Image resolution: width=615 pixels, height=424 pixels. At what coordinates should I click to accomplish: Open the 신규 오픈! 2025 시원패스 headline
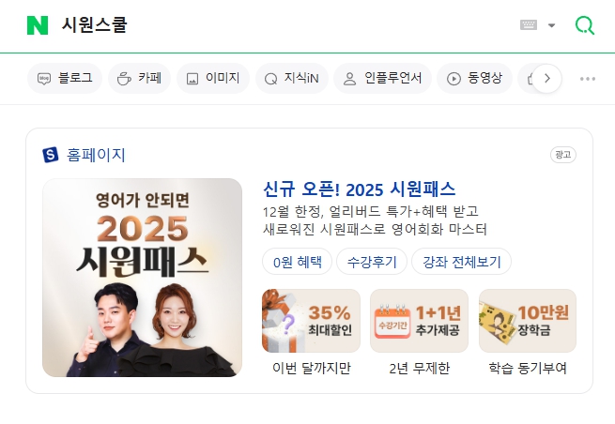[360, 189]
